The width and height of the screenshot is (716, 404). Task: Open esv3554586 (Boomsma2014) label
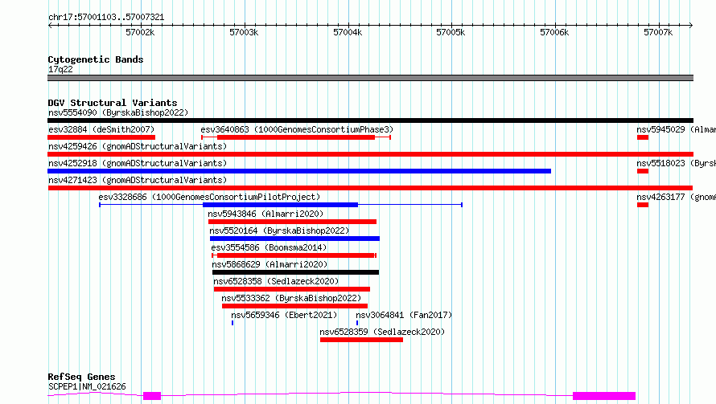[269, 247]
